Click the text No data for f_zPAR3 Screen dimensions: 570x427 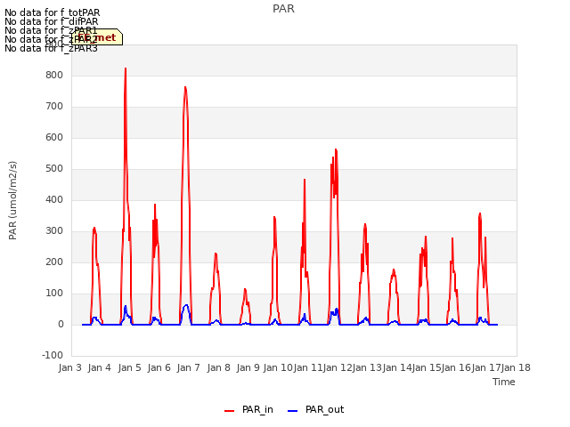(x=52, y=48)
